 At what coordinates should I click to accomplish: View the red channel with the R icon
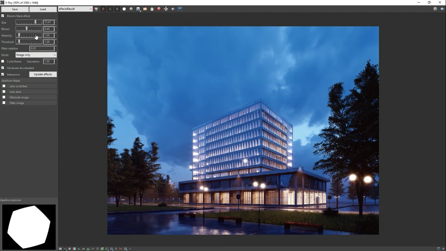point(103,9)
